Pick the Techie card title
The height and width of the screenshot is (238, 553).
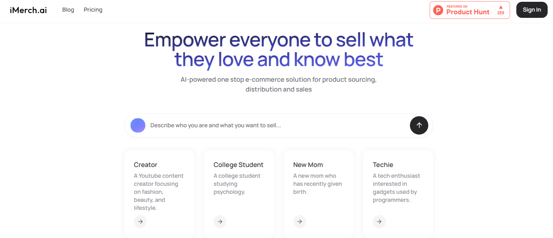coord(383,165)
